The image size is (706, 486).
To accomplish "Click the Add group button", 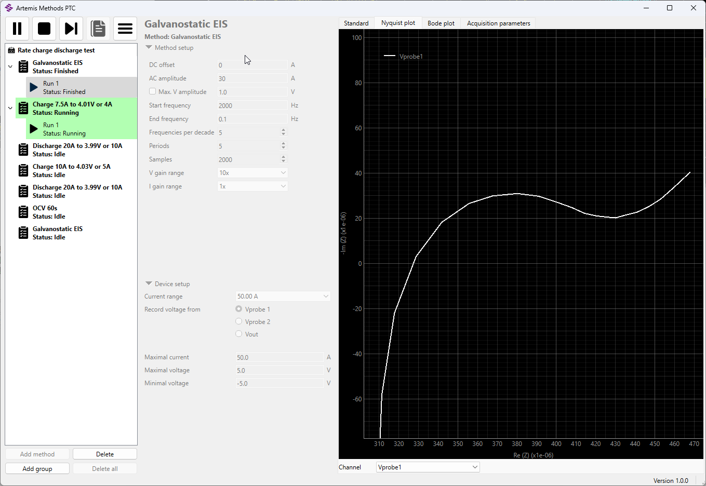I will coord(37,469).
